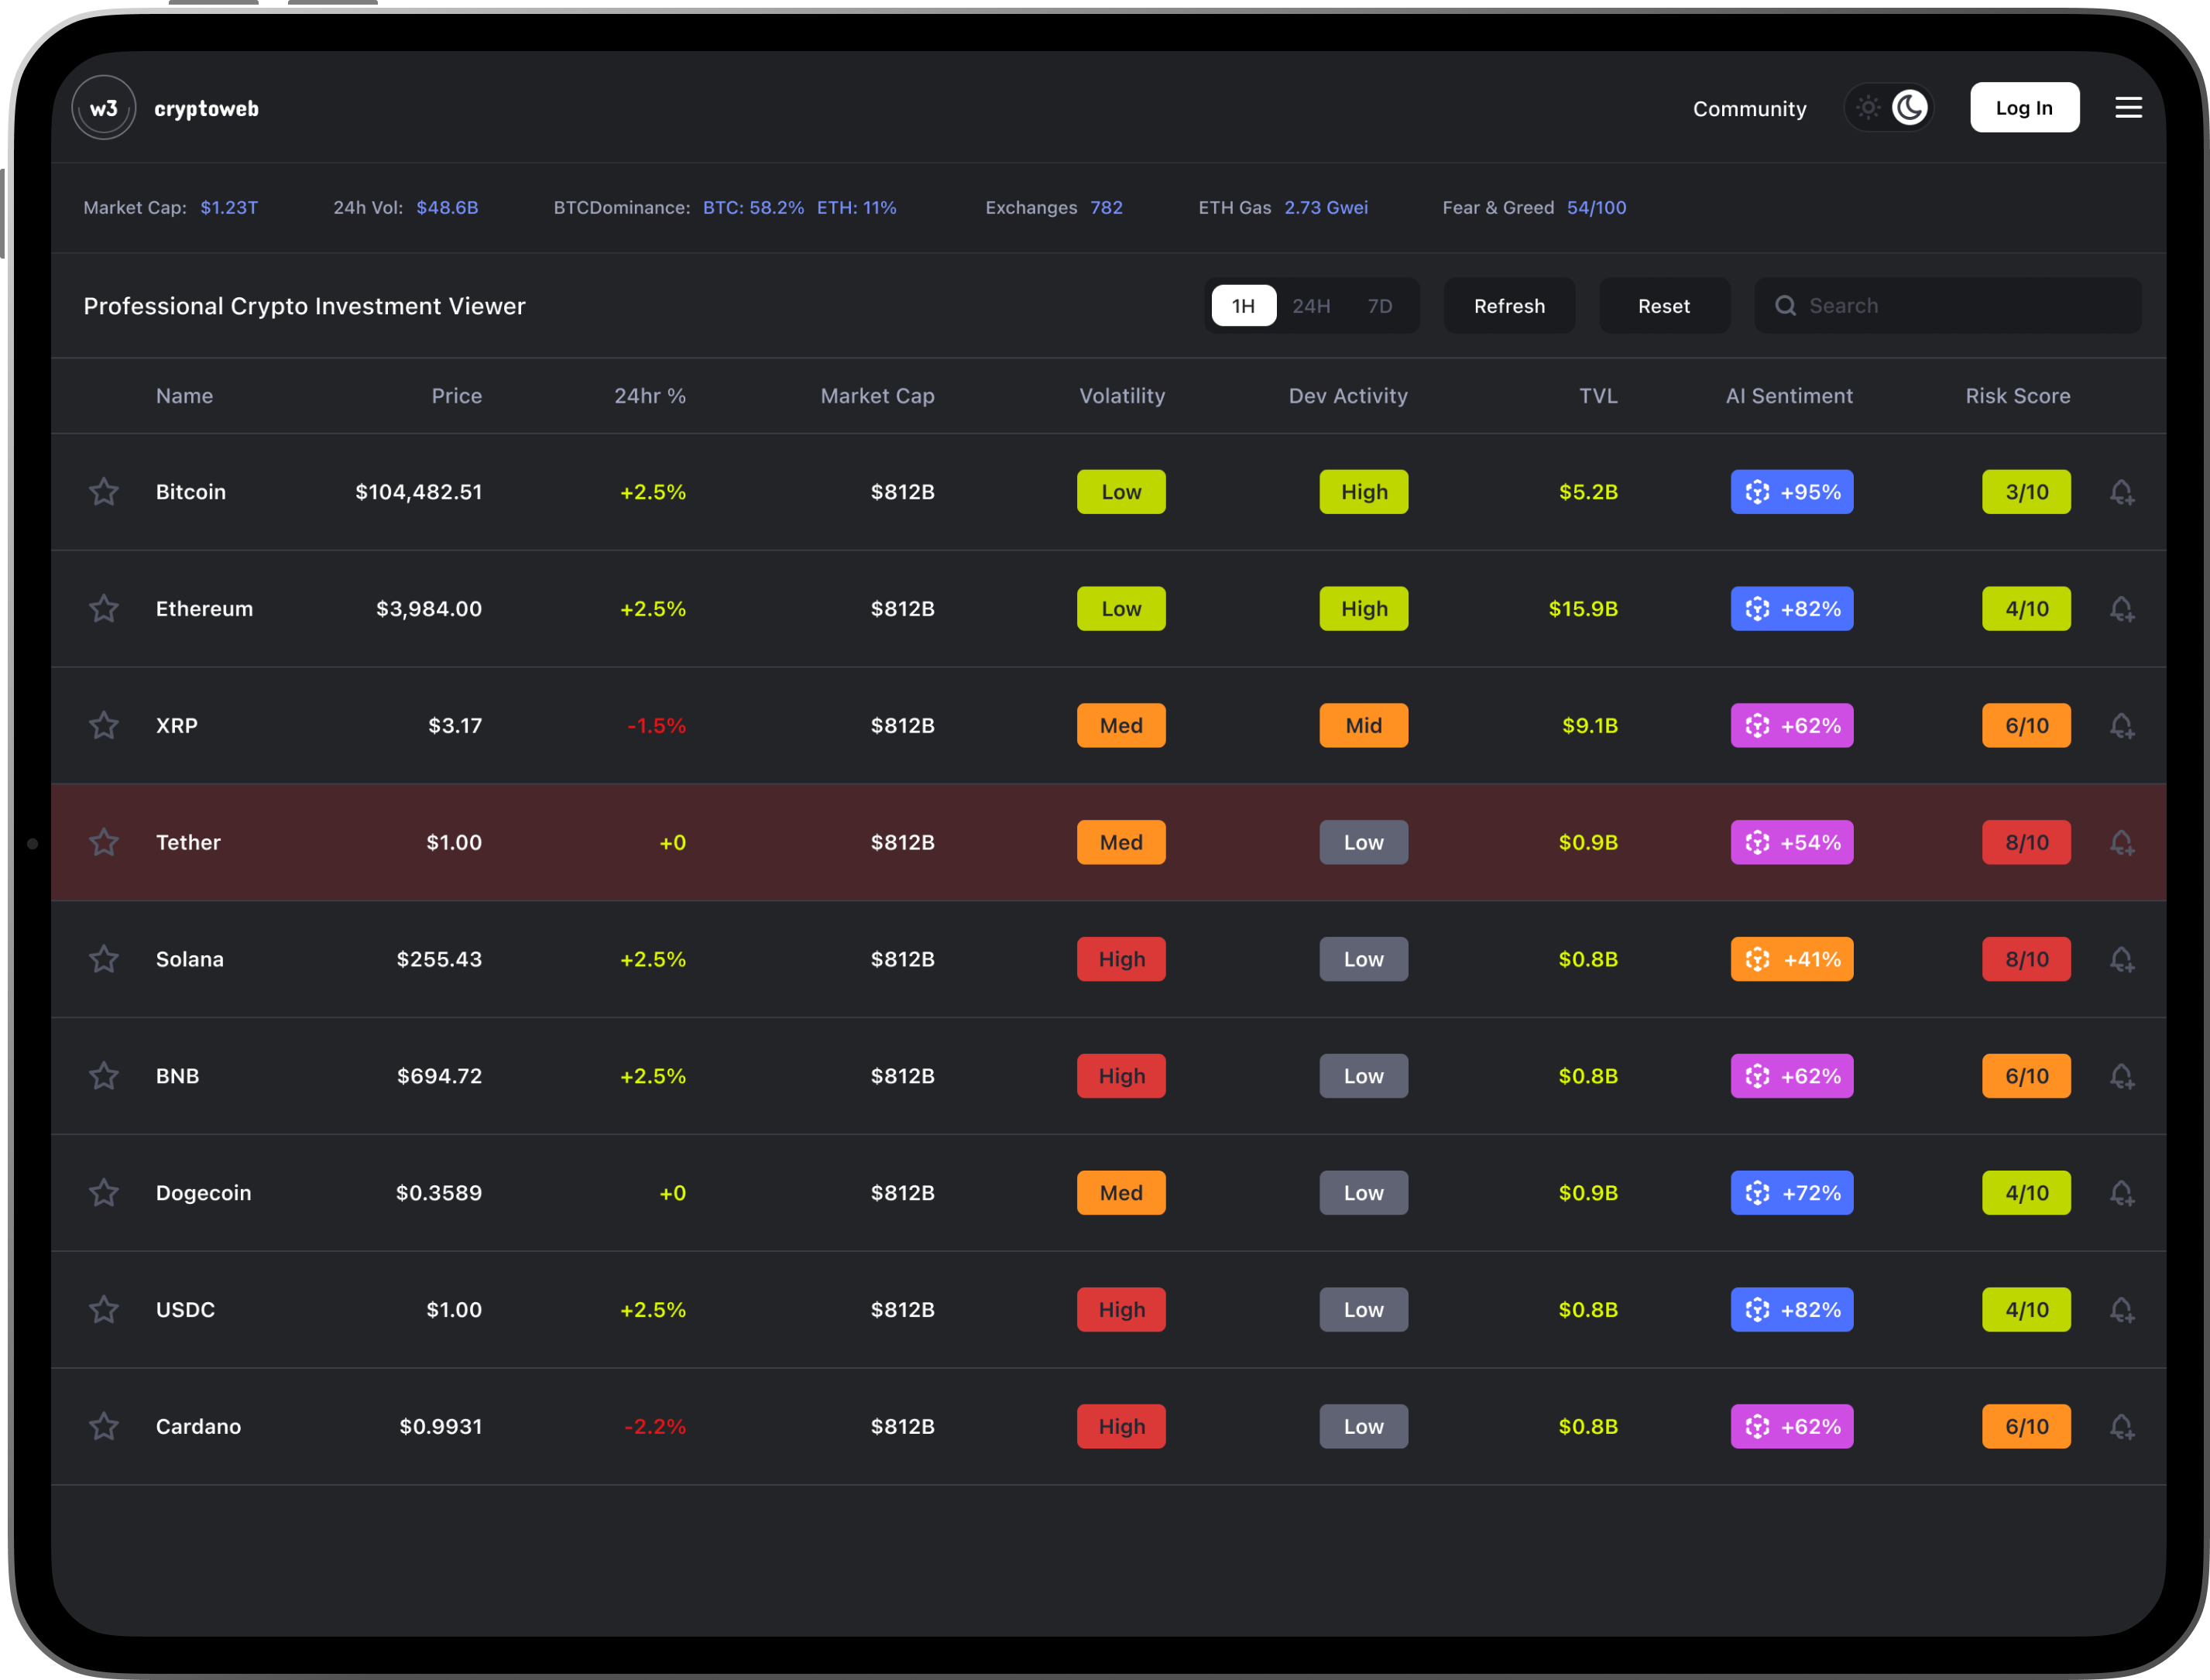Sort by Market Cap column header
The image size is (2210, 1680).
tap(877, 396)
